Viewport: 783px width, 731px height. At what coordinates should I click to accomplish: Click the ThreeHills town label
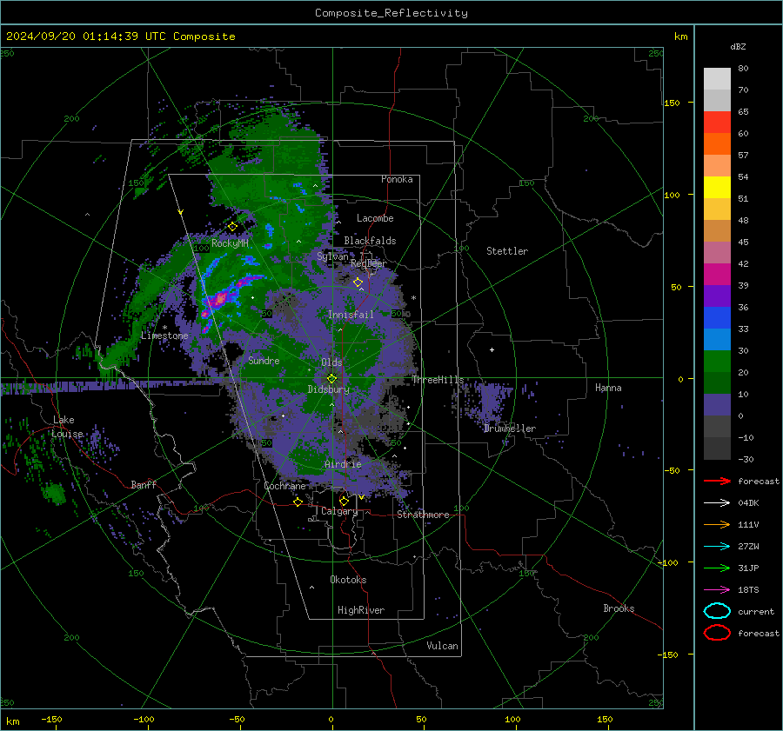coord(438,380)
